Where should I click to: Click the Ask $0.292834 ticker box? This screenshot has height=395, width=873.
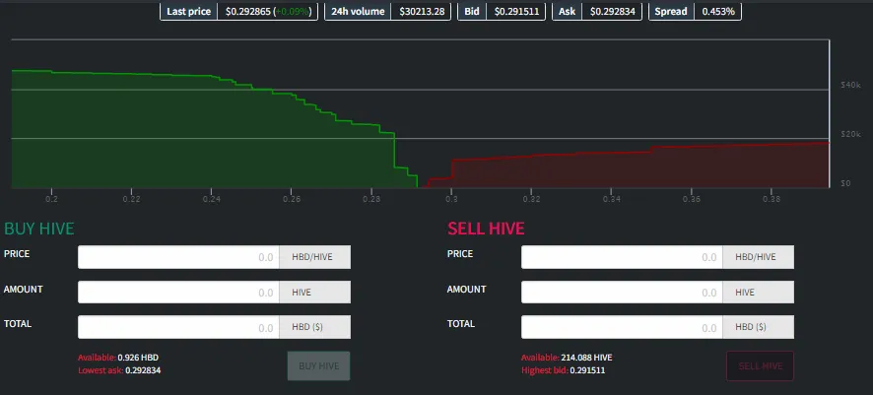(597, 11)
